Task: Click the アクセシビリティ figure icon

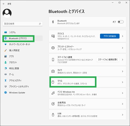Action: 6,80
